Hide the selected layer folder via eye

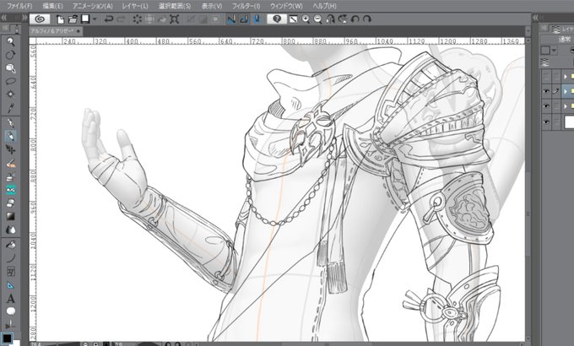(546, 91)
